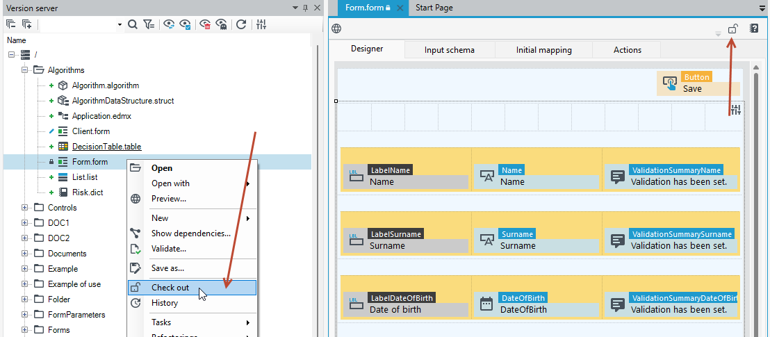The image size is (770, 337).
Task: Select the DateOfBirth calendar control
Action: pyautogui.click(x=536, y=304)
